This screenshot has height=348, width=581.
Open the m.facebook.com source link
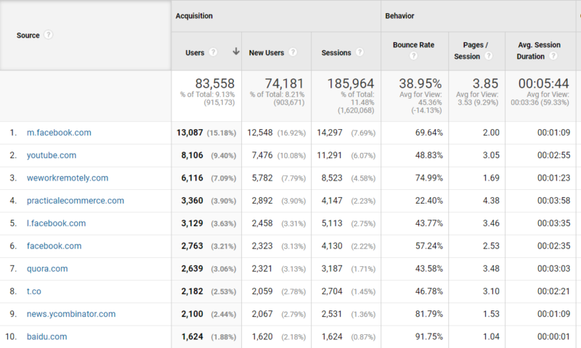click(59, 133)
